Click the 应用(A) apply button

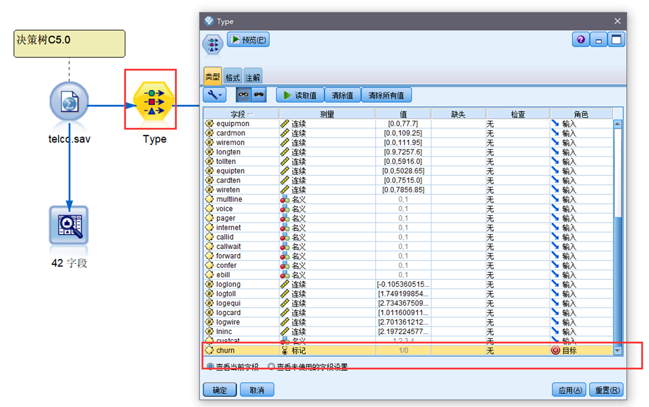click(x=569, y=390)
